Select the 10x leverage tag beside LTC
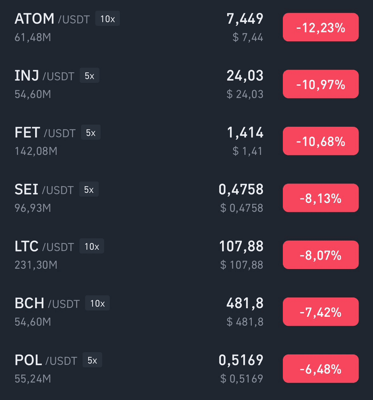Screen dimensions: 373x400 click(92, 246)
